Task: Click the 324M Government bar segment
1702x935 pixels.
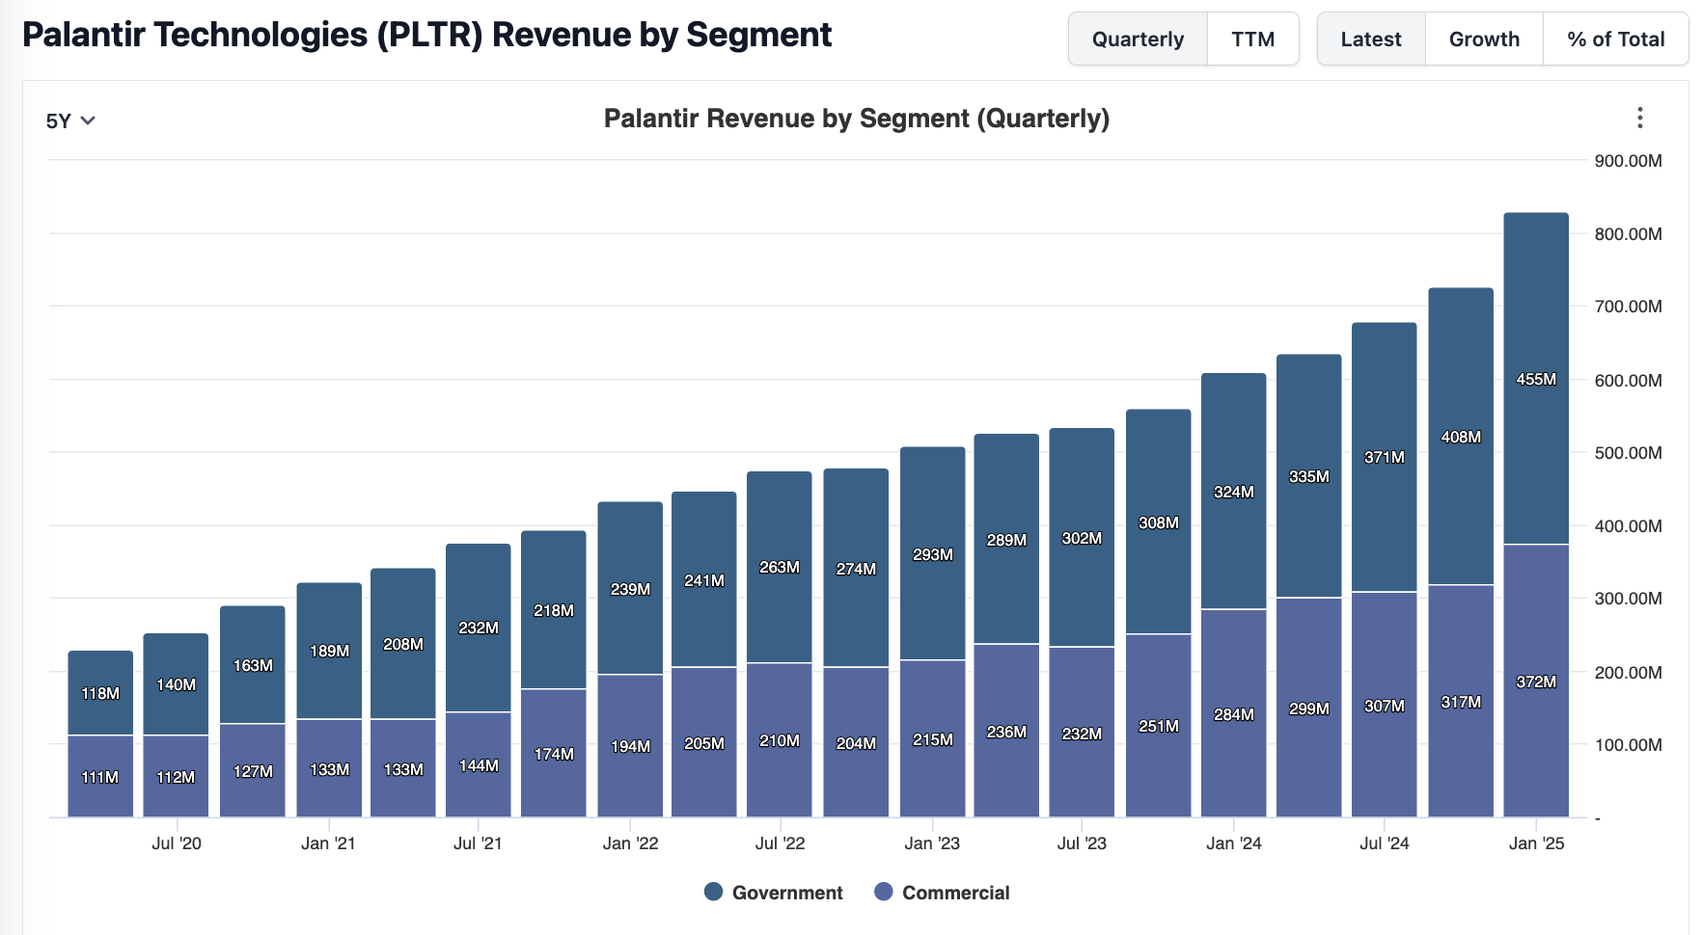Action: coord(1234,492)
